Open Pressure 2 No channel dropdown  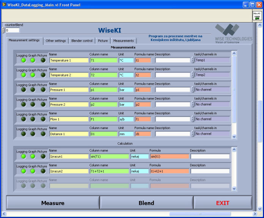coord(212,104)
